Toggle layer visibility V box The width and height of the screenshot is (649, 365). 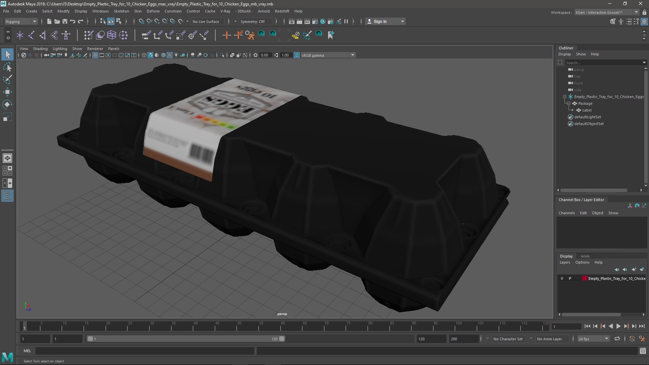562,278
